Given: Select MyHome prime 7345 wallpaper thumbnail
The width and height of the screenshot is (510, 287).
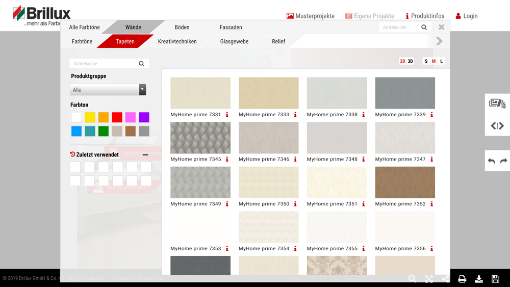Looking at the screenshot, I should pyautogui.click(x=200, y=138).
